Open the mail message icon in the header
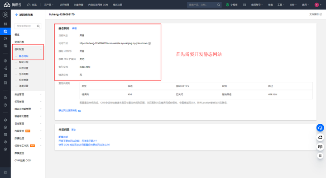This screenshot has width=326, height=178. click(x=244, y=5)
